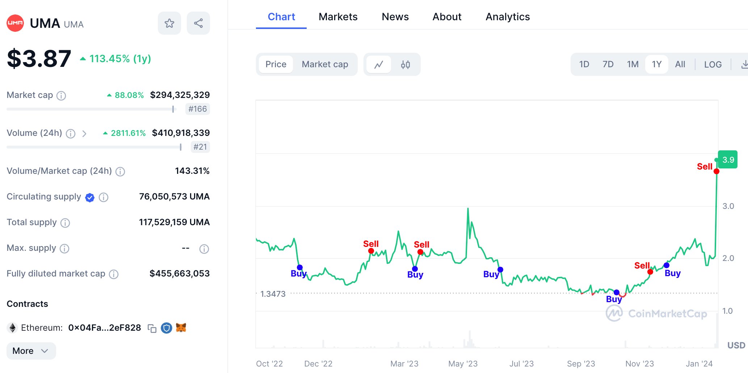Click the volume rank #21 badge
Image resolution: width=748 pixels, height=373 pixels.
point(200,147)
